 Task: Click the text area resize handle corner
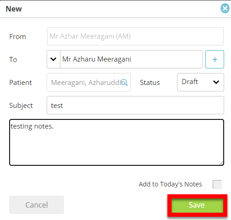pyautogui.click(x=221, y=163)
